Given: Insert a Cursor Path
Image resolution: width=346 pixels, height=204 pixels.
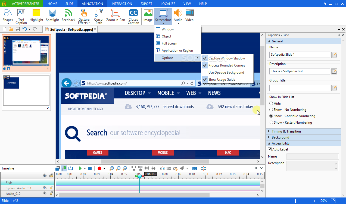Looking at the screenshot, I should 99,16.
